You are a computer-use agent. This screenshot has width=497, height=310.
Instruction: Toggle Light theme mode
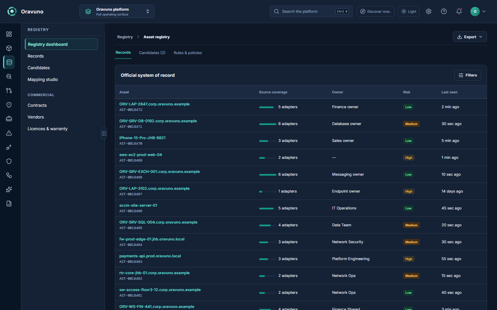click(409, 11)
